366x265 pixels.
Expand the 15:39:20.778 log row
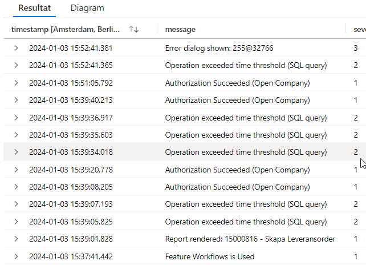(16, 170)
